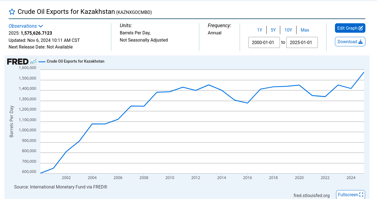Screen dimensions: 377x199
Task: Click the Source: International Monetary Fund text
Action: click(61, 187)
